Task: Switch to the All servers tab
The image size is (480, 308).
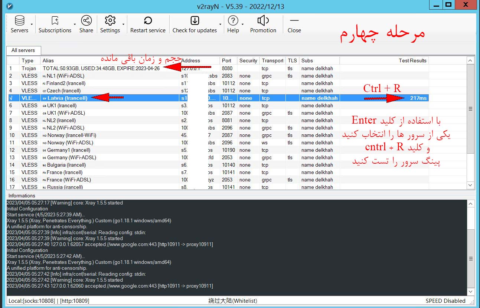Action: [x=23, y=50]
